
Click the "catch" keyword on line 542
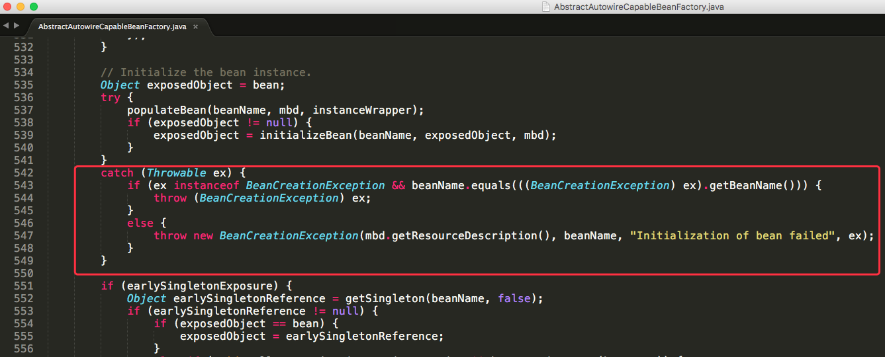117,173
